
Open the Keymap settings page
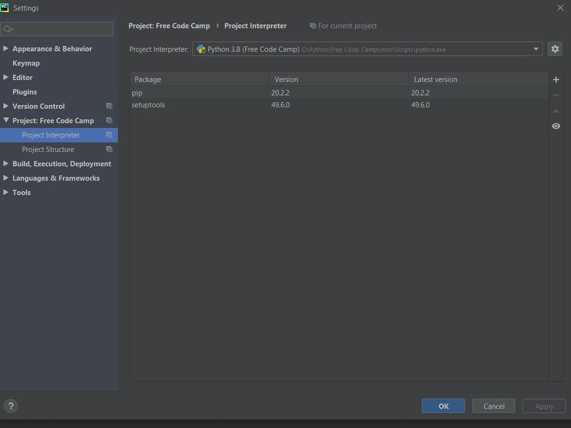[x=26, y=63]
